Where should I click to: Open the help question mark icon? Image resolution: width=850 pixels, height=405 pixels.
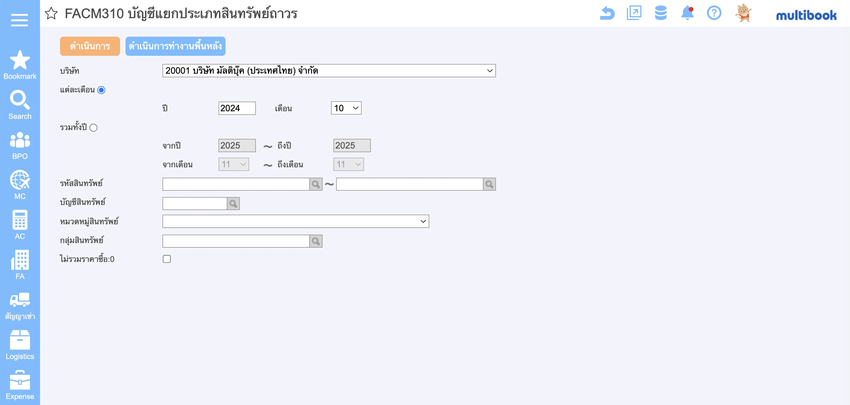pyautogui.click(x=714, y=13)
